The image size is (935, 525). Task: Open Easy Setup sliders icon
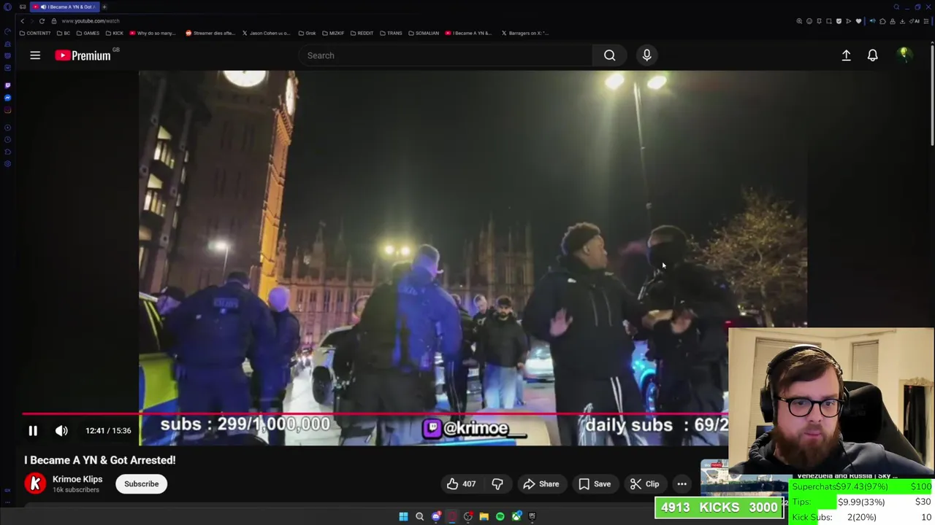926,21
